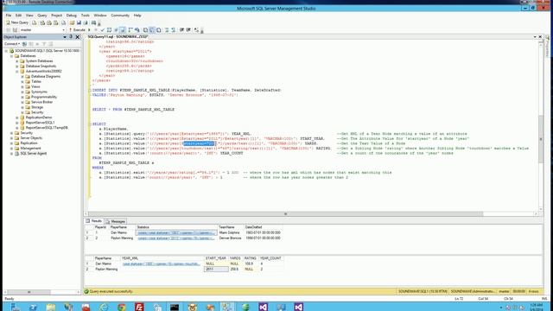Open Google Chrome from the taskbar
The image size is (553, 311).
tap(121, 307)
